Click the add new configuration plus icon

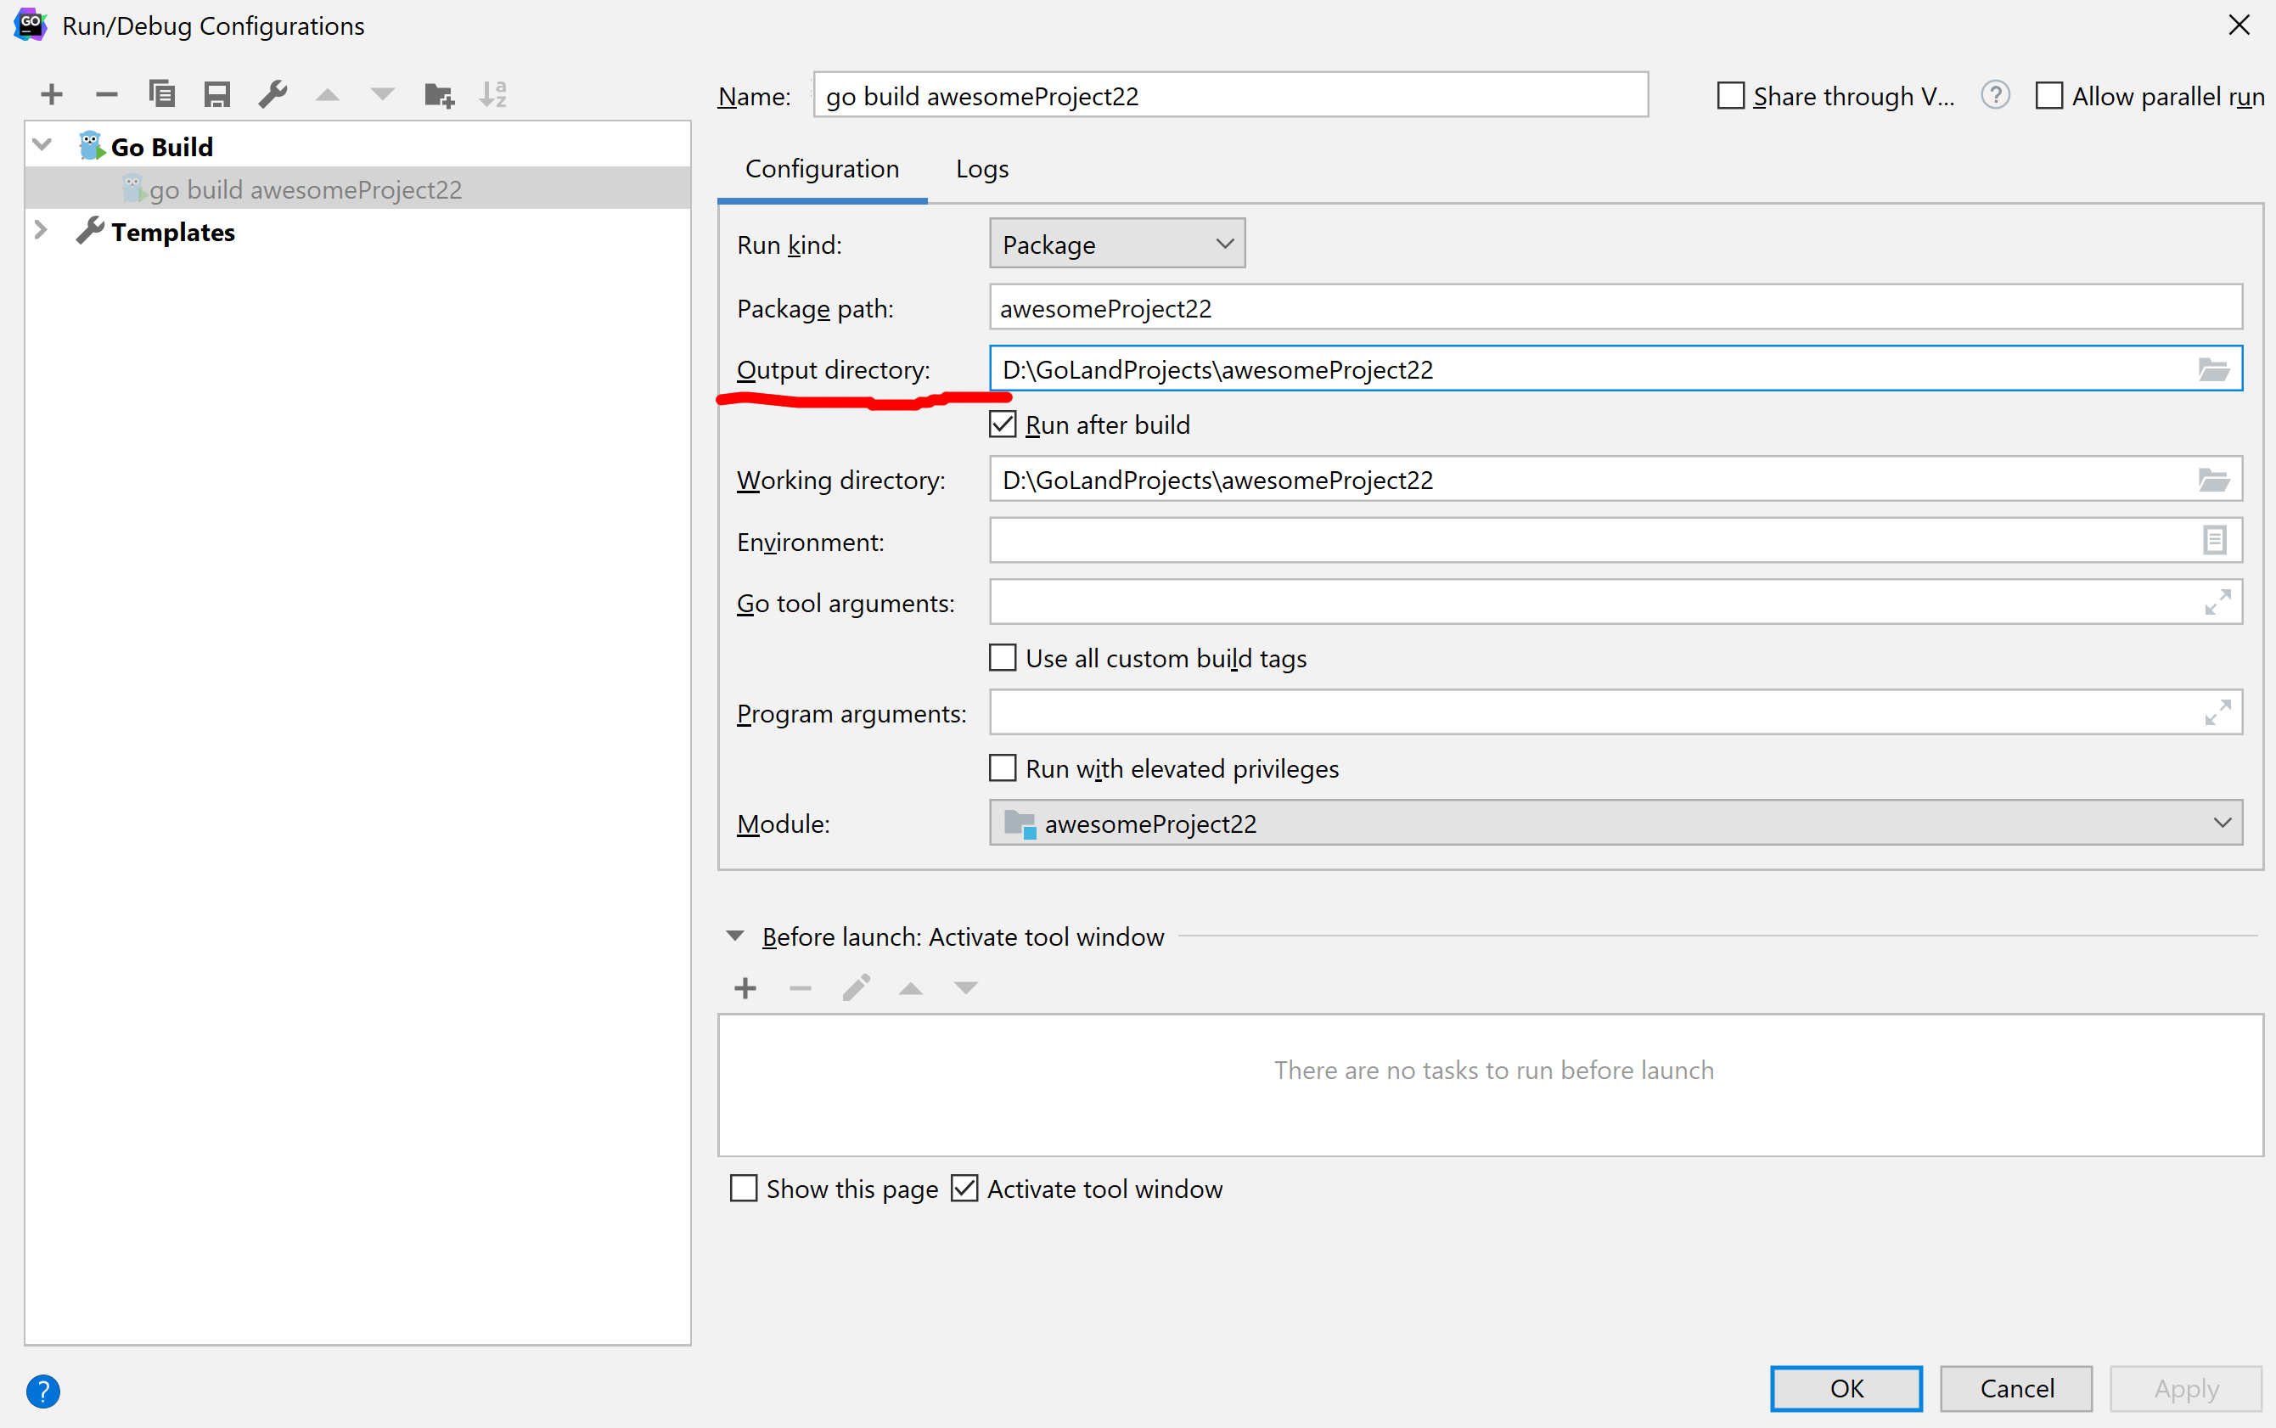click(x=52, y=94)
